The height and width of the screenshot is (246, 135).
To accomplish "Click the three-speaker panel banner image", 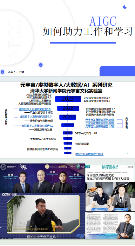I will (43, 178).
